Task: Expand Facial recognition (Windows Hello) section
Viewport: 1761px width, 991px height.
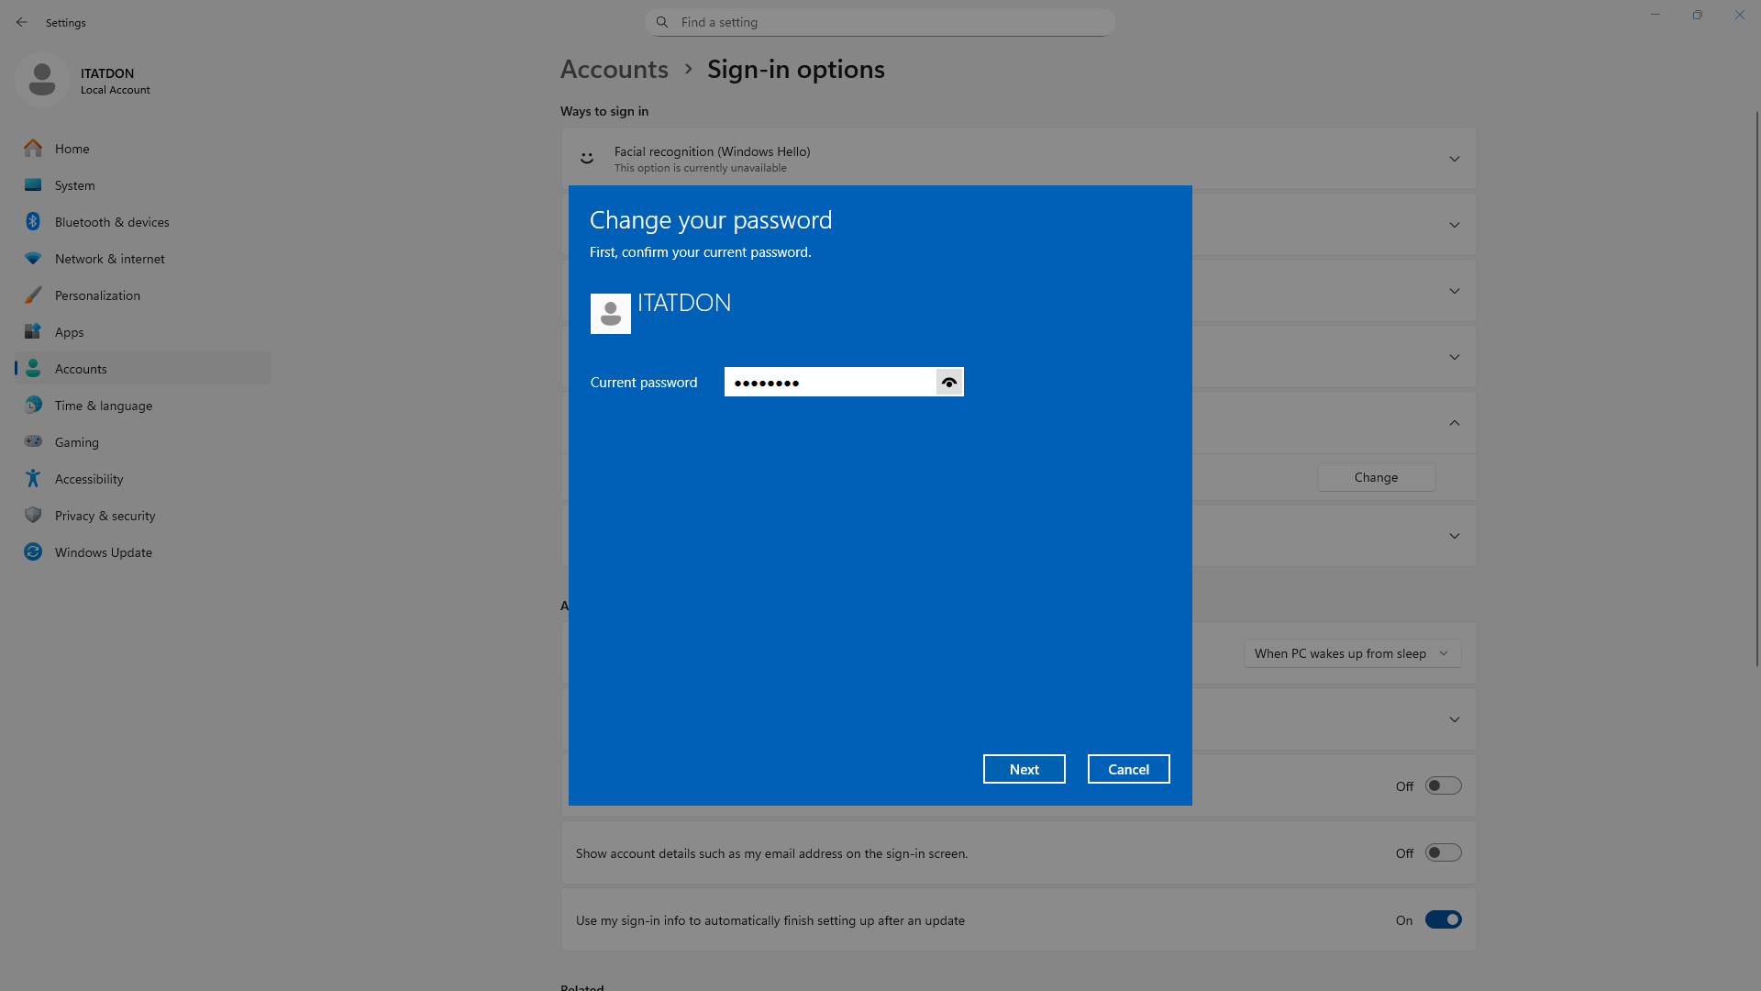Action: click(x=1454, y=159)
